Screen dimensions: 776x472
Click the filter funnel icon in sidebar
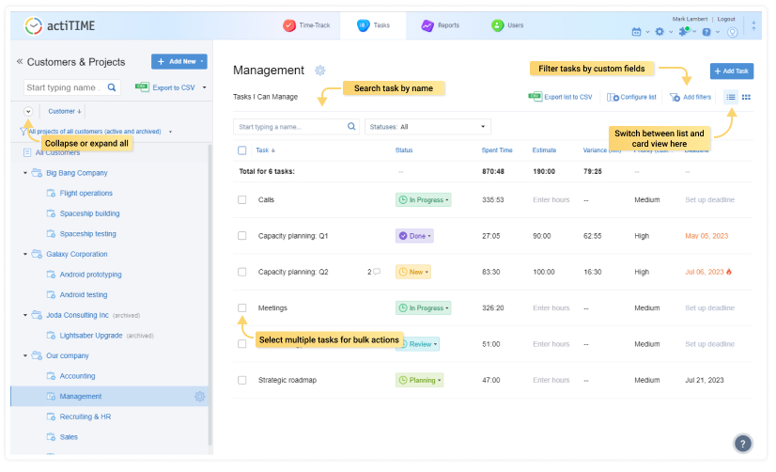point(23,132)
